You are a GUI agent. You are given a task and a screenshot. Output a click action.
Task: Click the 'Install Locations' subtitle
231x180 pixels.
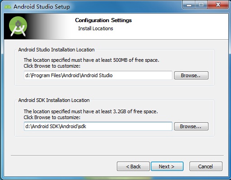(x=96, y=28)
